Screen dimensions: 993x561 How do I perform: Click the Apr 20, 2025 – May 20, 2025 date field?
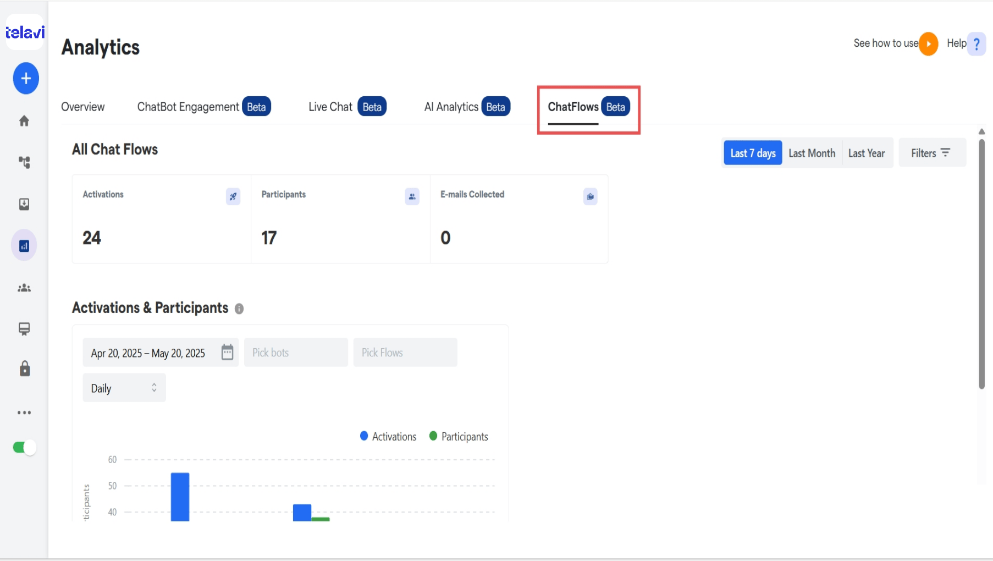tap(161, 353)
